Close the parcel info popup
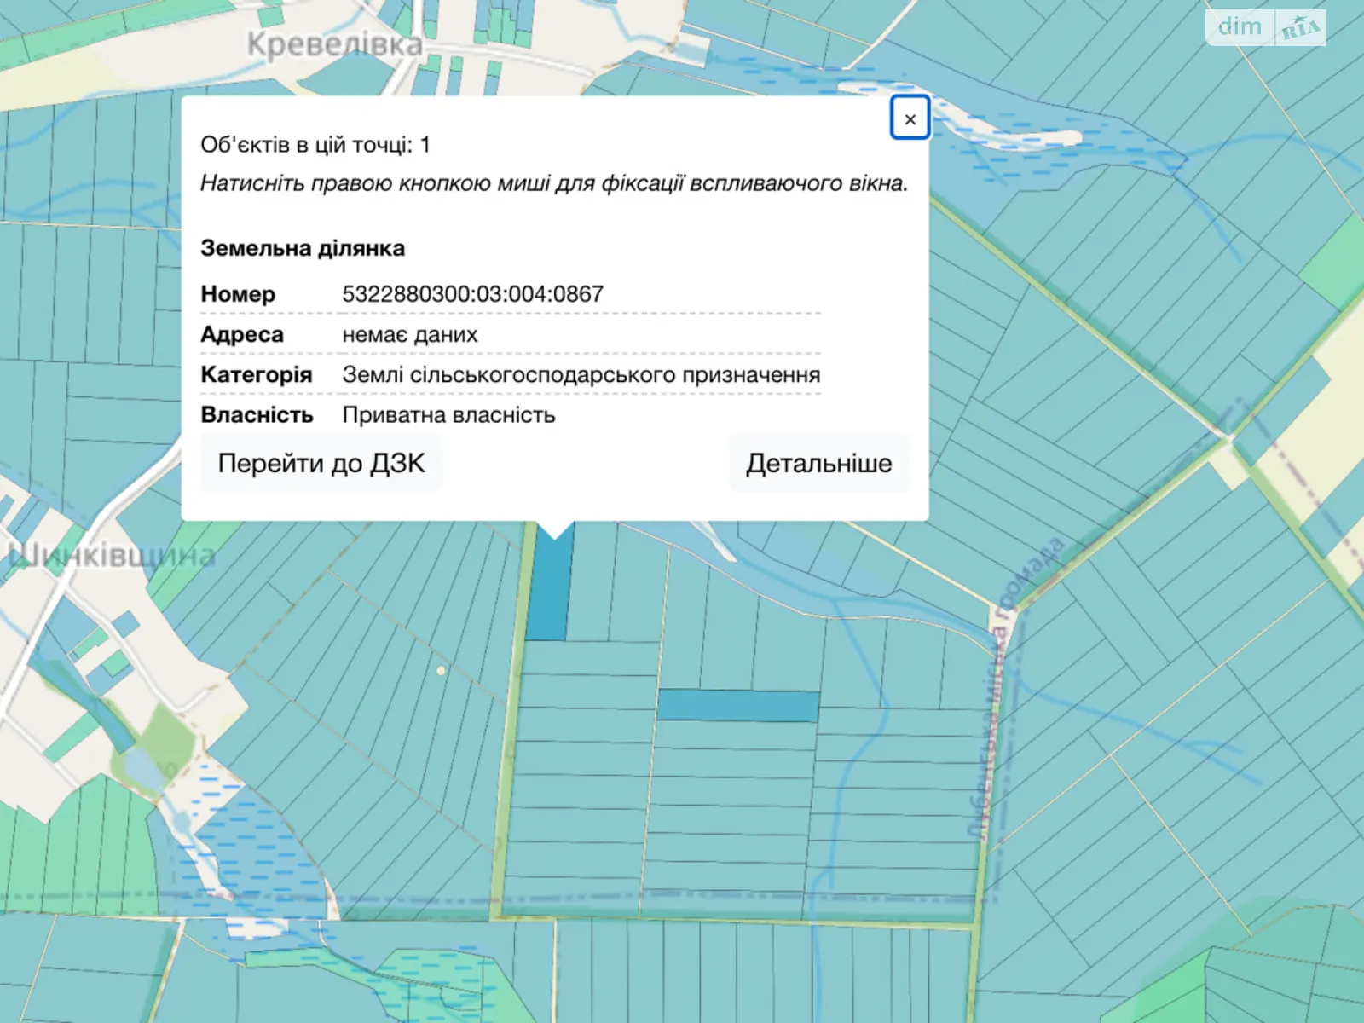Image resolution: width=1364 pixels, height=1023 pixels. coord(910,118)
